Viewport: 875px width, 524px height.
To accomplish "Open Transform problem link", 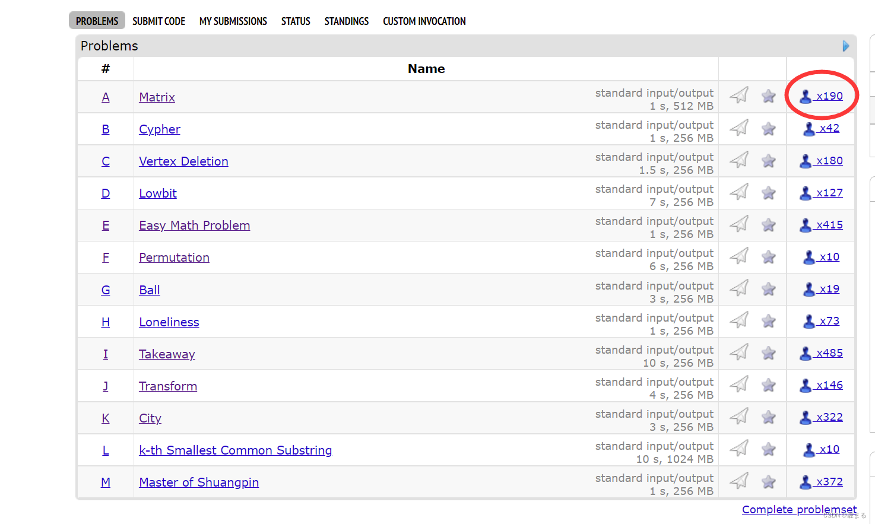I will point(168,386).
